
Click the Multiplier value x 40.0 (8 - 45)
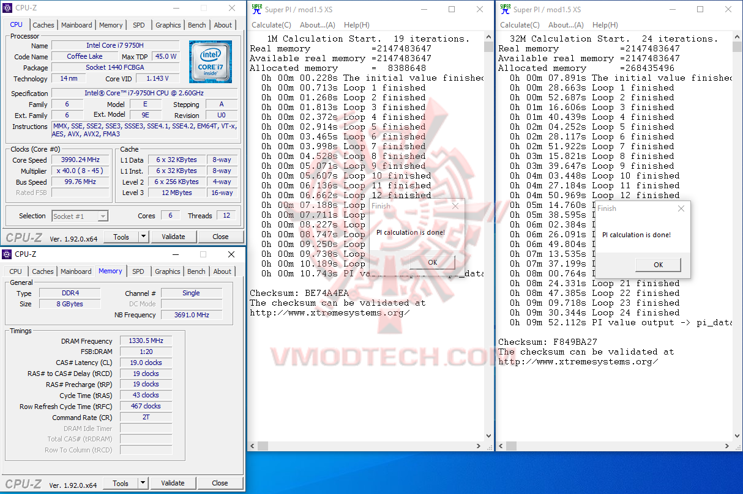click(81, 171)
